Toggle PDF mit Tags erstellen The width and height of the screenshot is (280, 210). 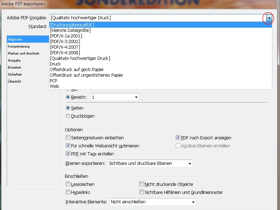68,154
